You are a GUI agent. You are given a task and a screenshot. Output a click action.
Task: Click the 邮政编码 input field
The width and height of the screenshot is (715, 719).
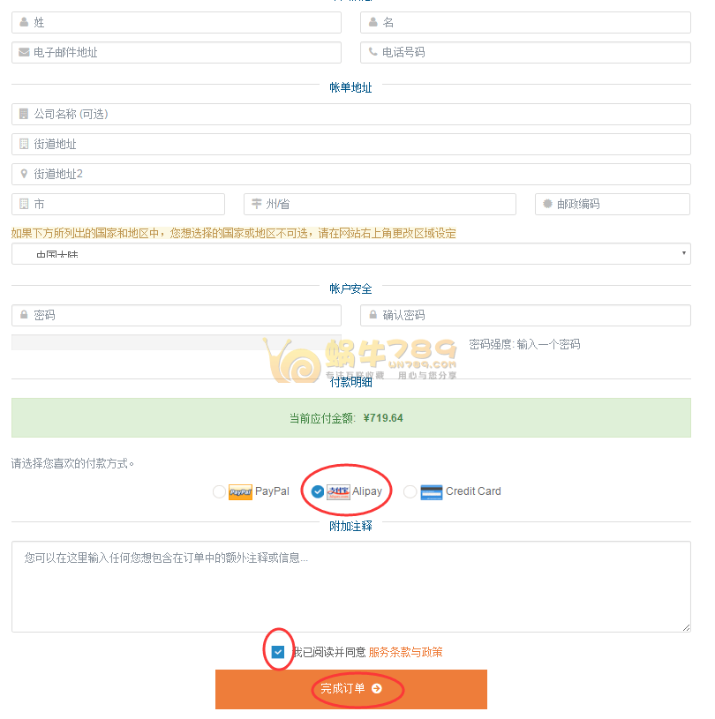tap(613, 204)
